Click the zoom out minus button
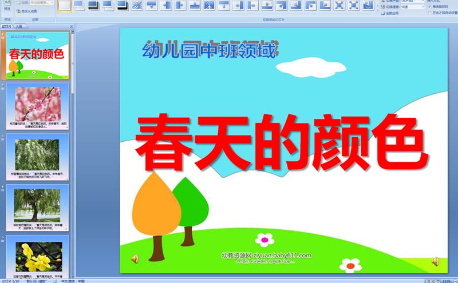The image size is (458, 283). [x=455, y=281]
